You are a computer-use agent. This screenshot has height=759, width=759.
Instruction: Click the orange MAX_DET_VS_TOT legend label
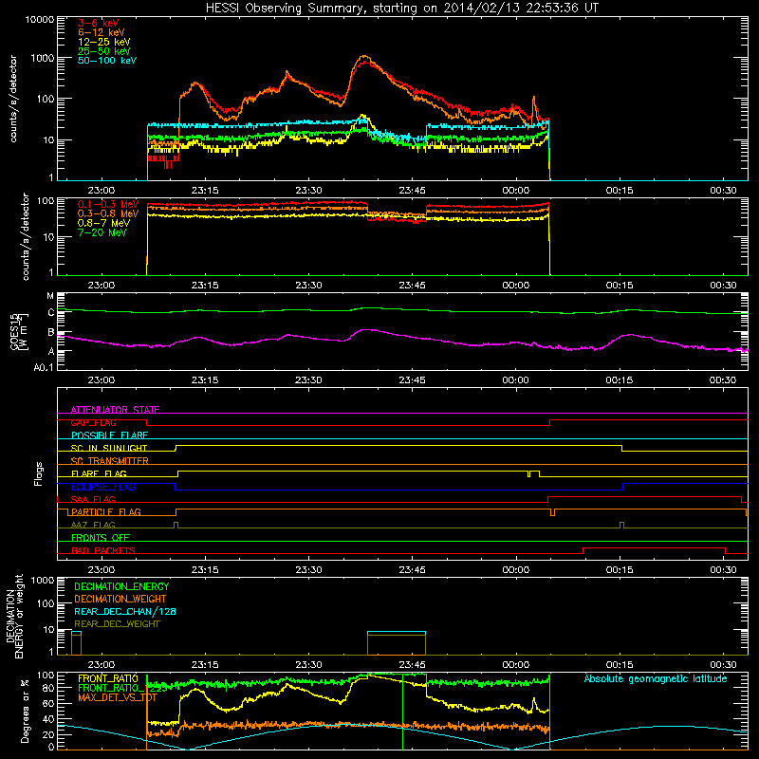pyautogui.click(x=118, y=697)
